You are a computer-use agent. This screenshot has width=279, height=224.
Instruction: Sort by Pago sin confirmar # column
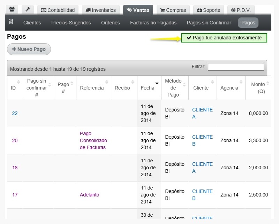coord(50,85)
